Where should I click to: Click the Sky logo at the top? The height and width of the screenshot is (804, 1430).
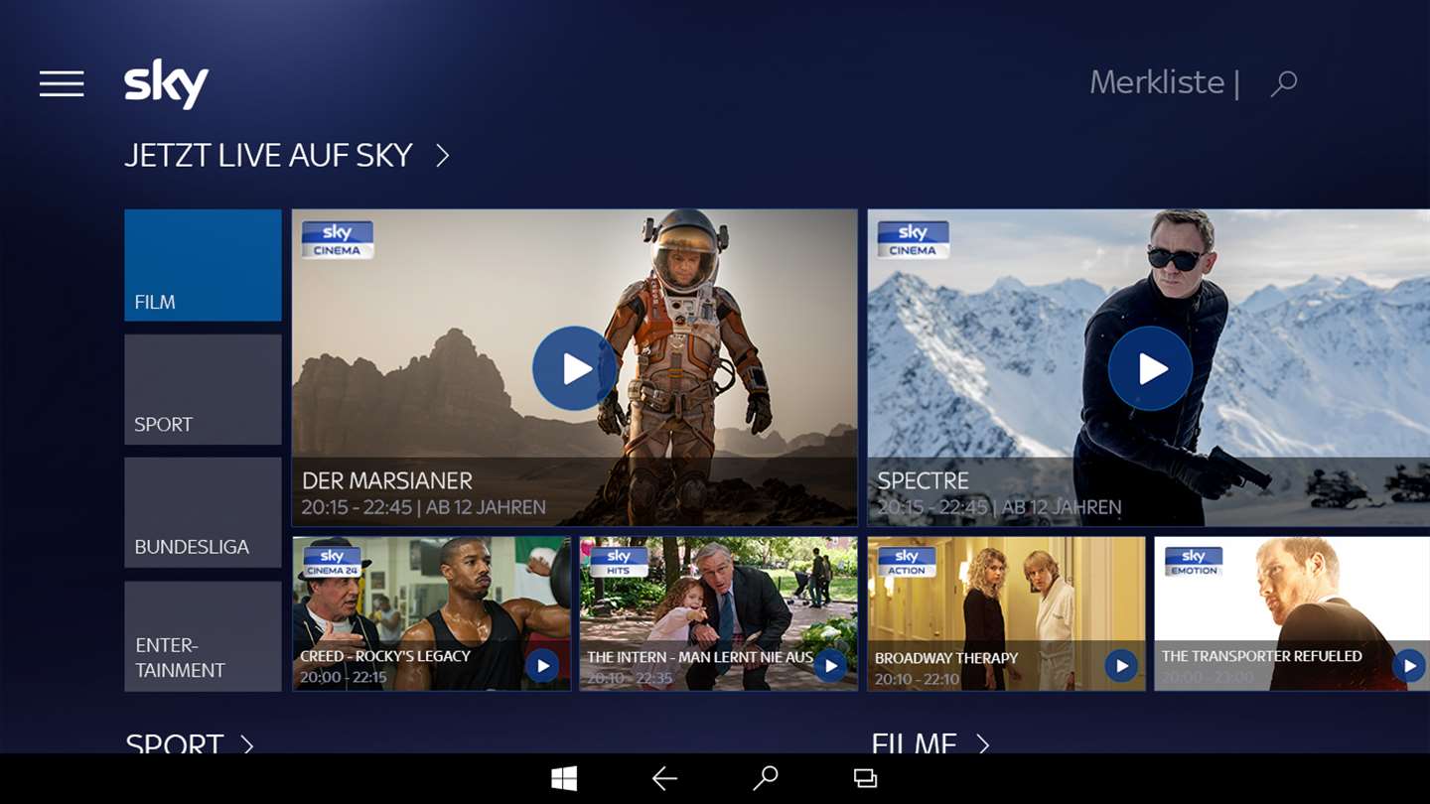click(166, 83)
